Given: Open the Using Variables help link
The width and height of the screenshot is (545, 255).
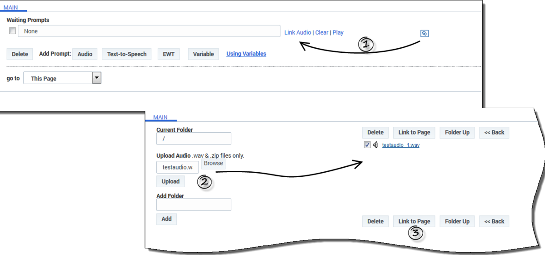Looking at the screenshot, I should [246, 54].
